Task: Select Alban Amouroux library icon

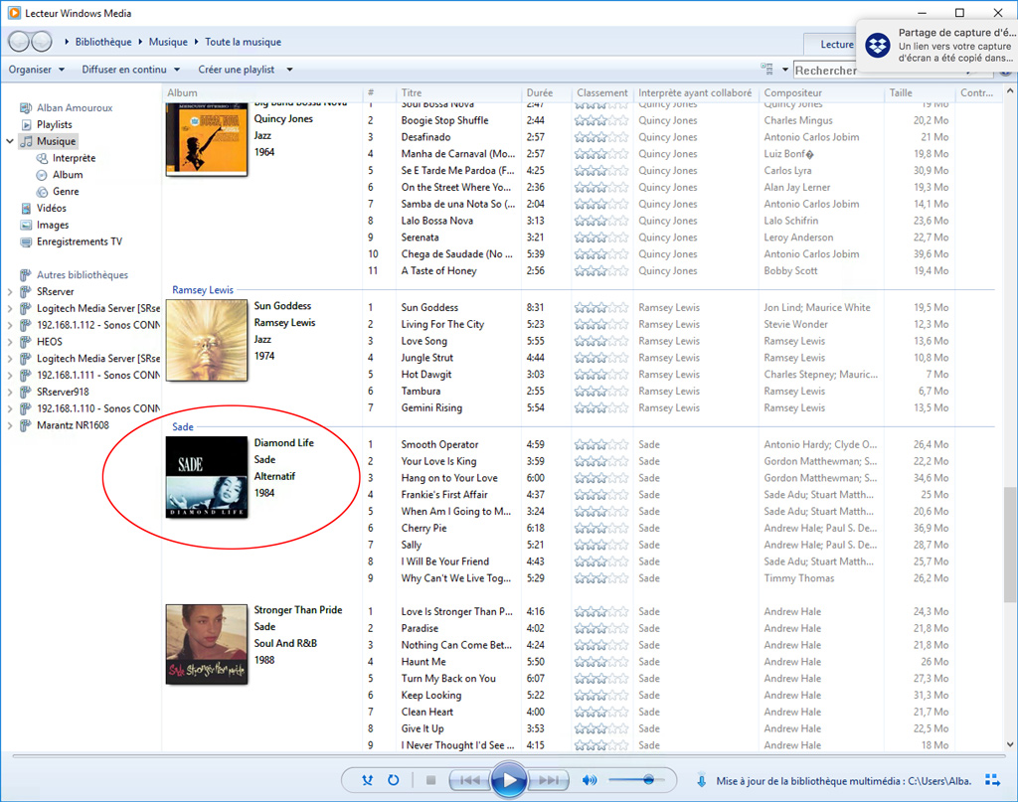Action: 26,107
